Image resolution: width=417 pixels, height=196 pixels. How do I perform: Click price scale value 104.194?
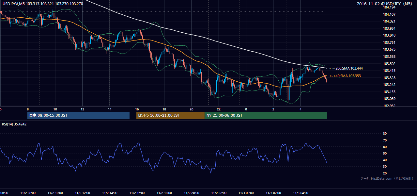point(389,7)
